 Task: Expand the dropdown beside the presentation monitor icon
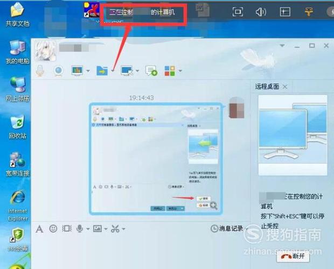pos(88,71)
